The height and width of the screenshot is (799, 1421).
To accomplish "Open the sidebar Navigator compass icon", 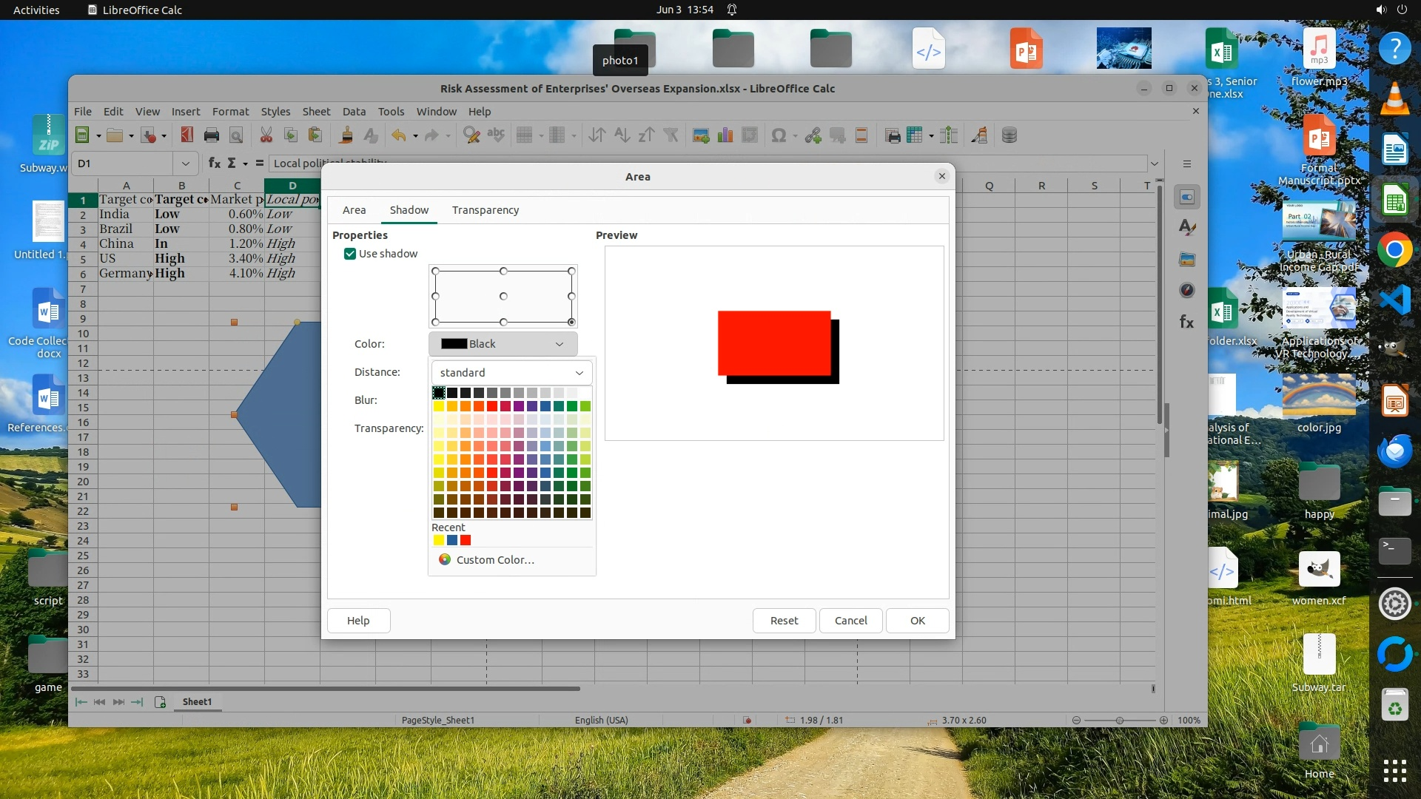I will coord(1187,290).
